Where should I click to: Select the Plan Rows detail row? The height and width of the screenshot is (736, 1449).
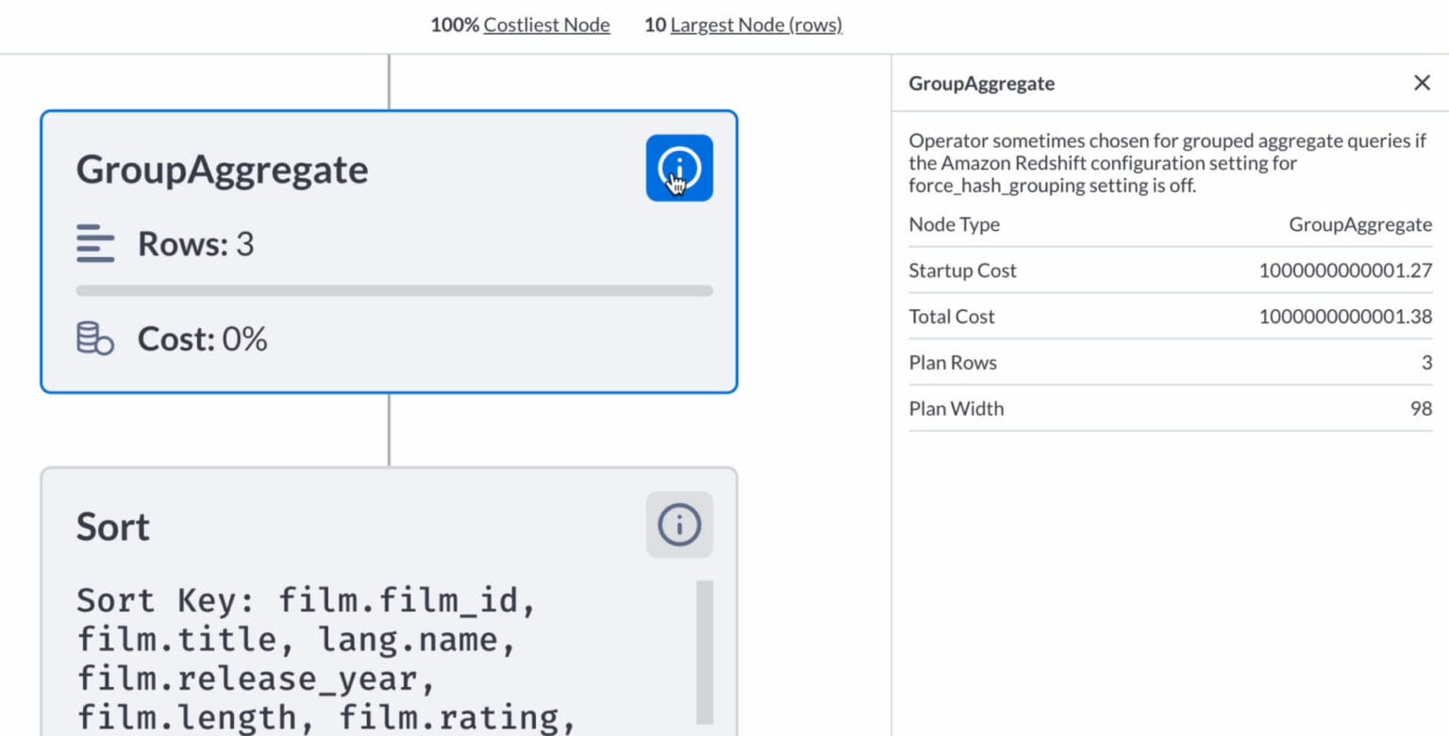point(1170,363)
